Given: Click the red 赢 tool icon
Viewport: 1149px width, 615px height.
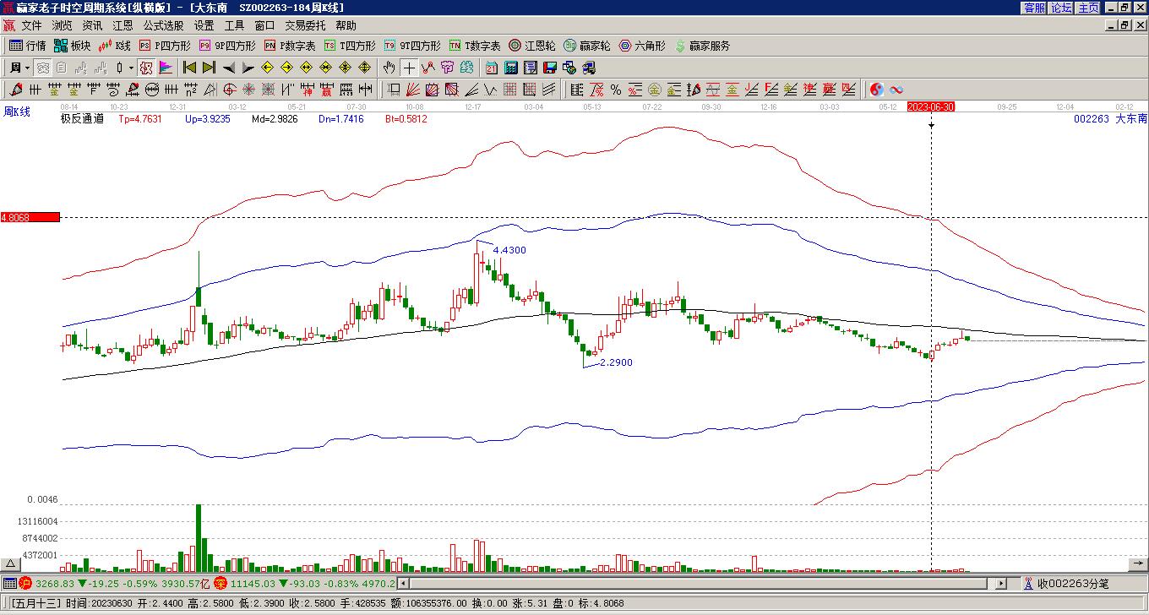Looking at the screenshot, I should [x=326, y=90].
